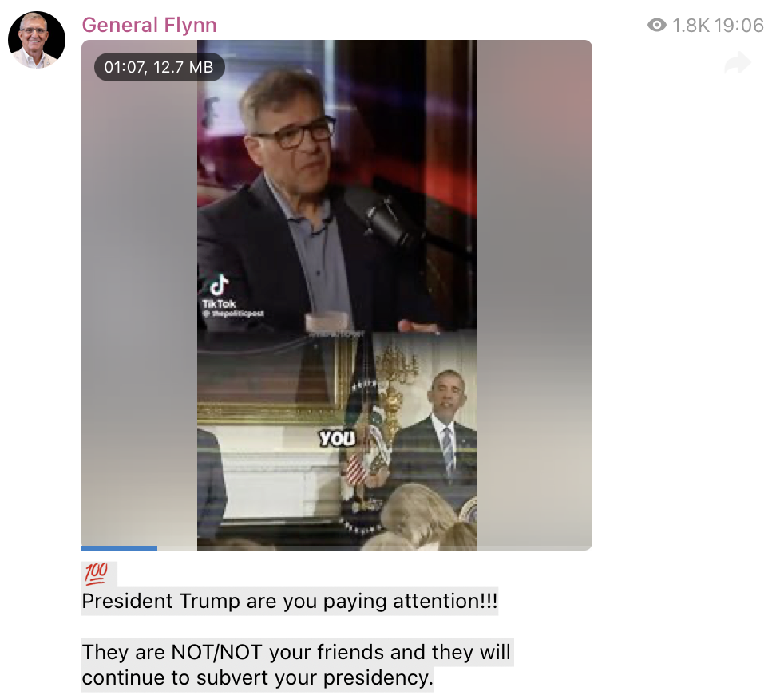Viewport: 784px width, 699px height.
Task: Click the YOU caption in the video
Action: pos(338,439)
